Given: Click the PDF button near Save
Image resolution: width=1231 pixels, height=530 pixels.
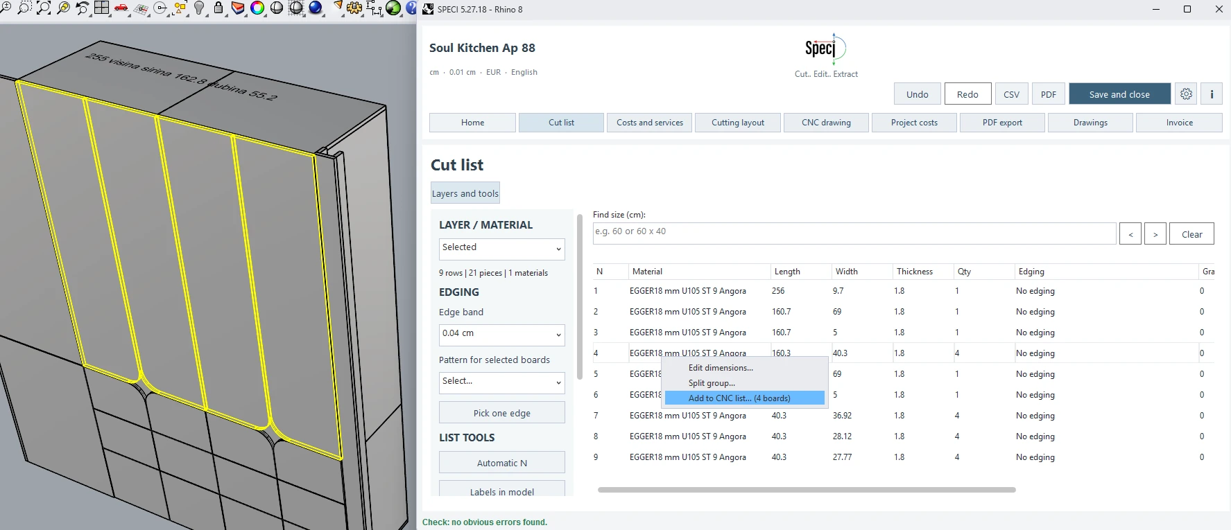Looking at the screenshot, I should [1048, 94].
